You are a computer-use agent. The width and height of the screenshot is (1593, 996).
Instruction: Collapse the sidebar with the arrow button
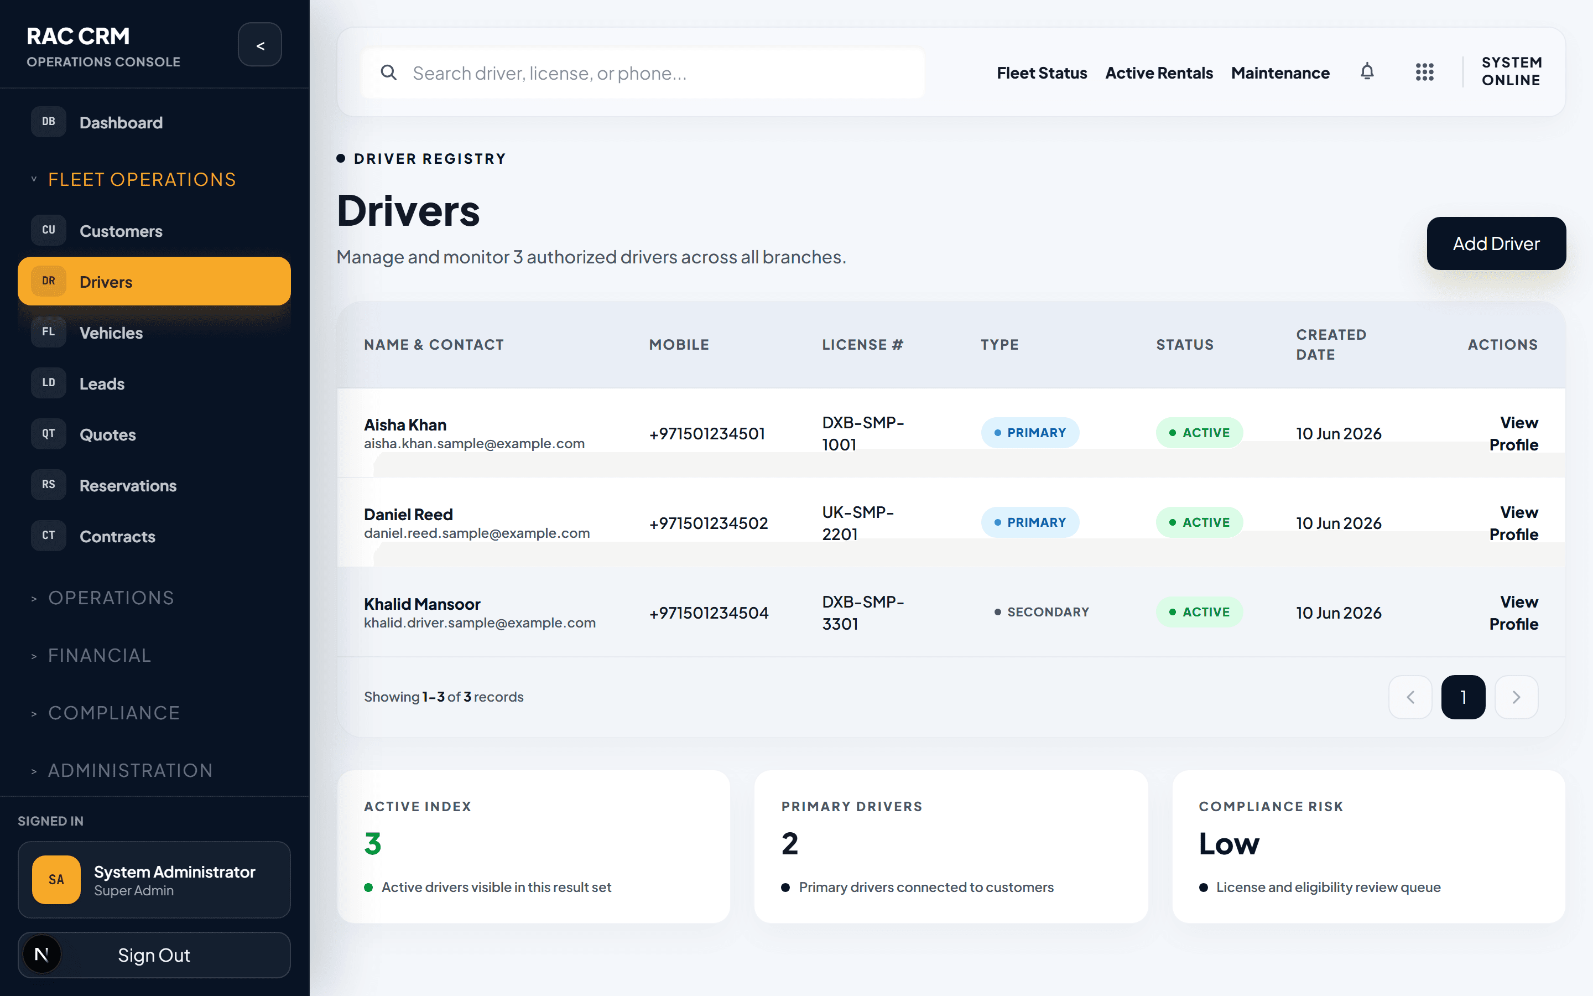click(x=260, y=45)
